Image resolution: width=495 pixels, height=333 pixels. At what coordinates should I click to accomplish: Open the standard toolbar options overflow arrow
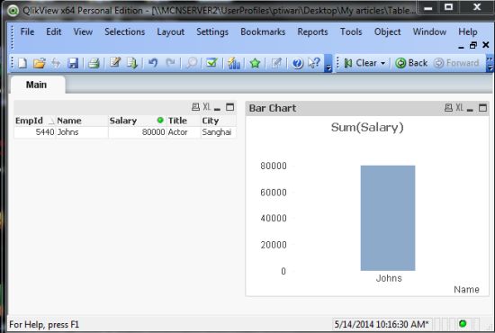pos(328,63)
